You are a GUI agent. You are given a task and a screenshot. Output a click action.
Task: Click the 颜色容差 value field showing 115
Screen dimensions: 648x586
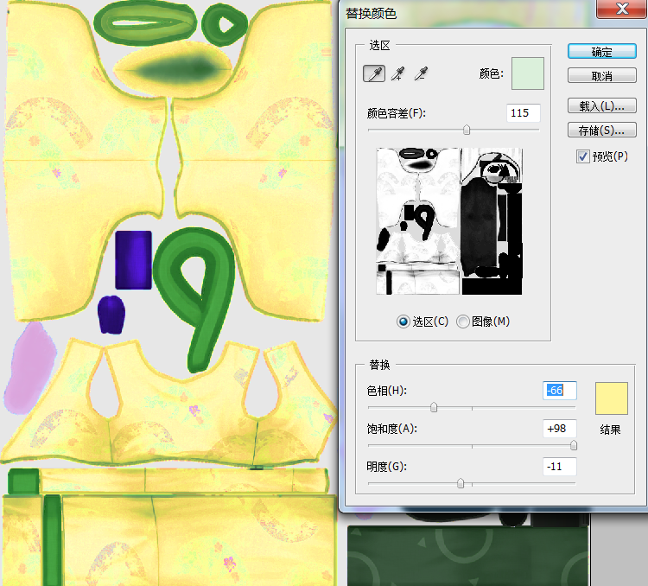point(523,113)
